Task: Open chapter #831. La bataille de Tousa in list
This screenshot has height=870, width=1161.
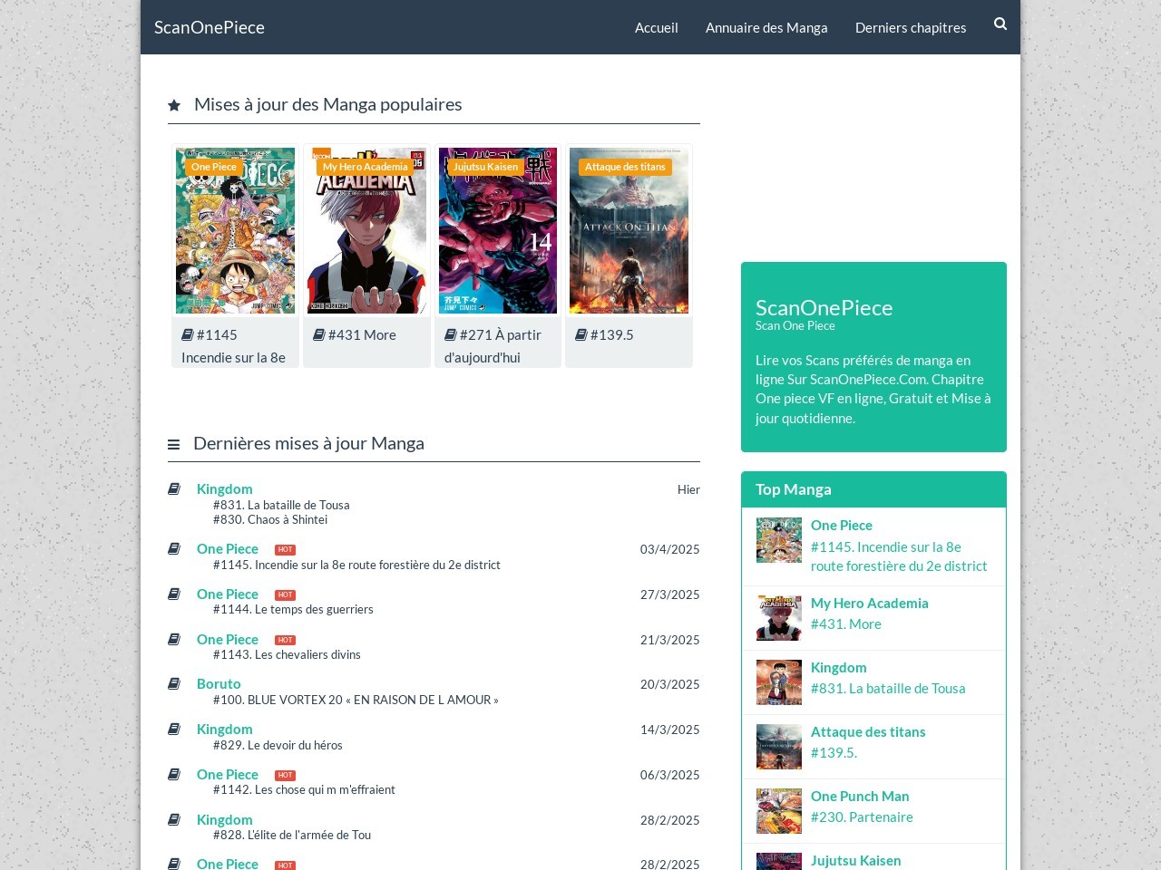Action: [x=281, y=505]
